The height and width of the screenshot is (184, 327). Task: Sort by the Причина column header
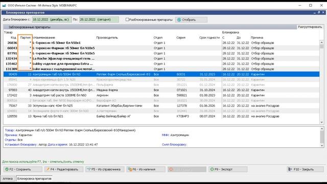point(257,37)
